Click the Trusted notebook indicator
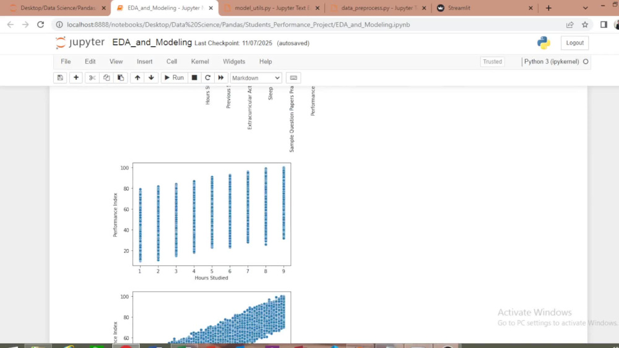 492,61
